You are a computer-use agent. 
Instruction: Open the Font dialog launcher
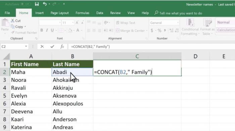tap(83, 38)
